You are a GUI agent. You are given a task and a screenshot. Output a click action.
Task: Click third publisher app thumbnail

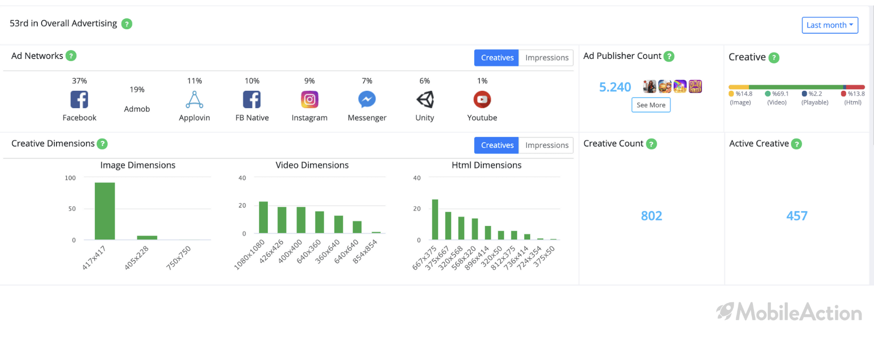[x=680, y=87]
